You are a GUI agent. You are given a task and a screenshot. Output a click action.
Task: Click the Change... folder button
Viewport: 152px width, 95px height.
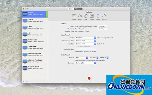(102, 26)
